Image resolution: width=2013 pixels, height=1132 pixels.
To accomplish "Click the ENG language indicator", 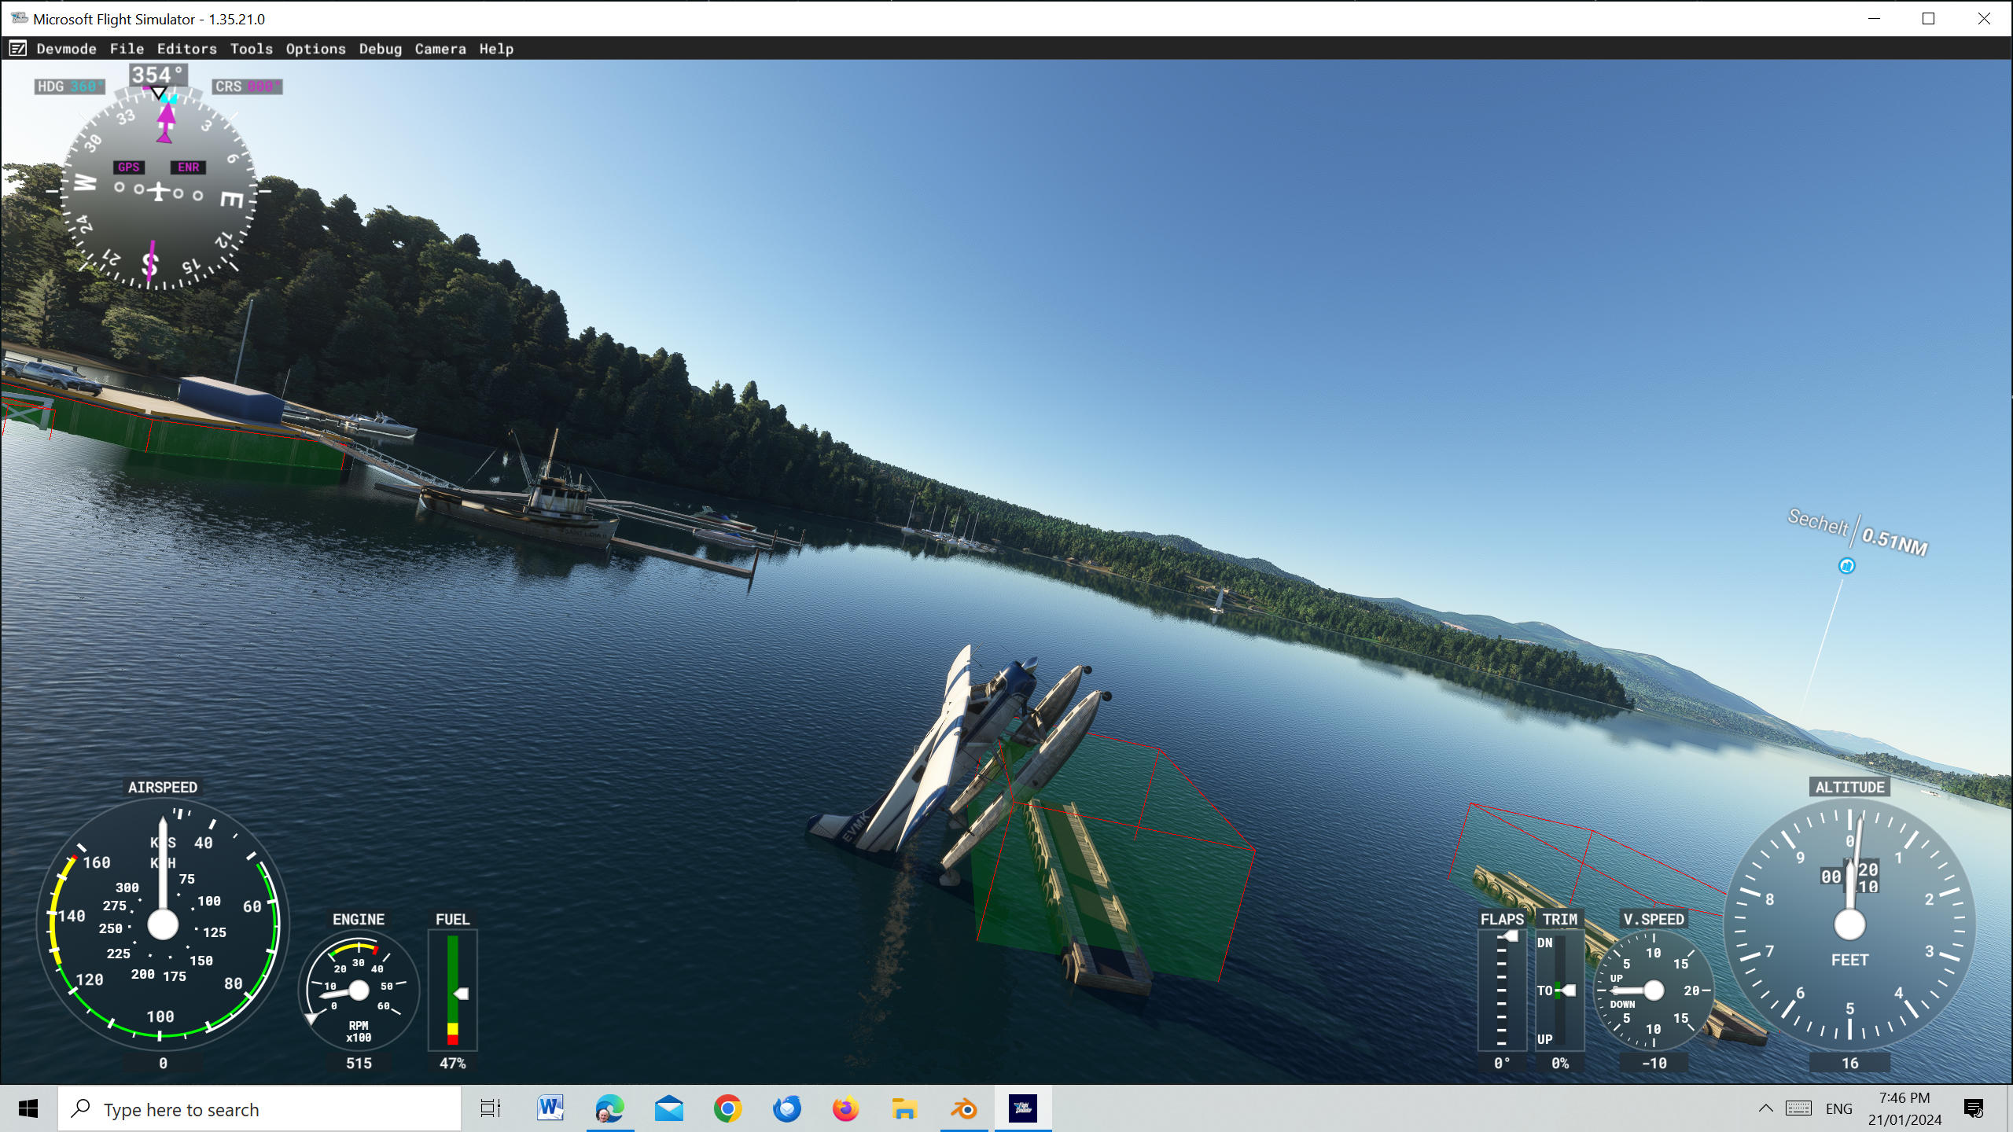I will click(x=1839, y=1109).
